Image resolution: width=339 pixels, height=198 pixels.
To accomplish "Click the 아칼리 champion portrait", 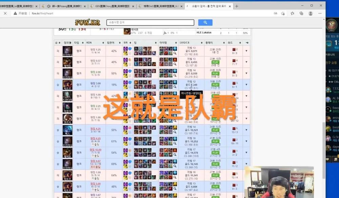I will tap(67, 107).
